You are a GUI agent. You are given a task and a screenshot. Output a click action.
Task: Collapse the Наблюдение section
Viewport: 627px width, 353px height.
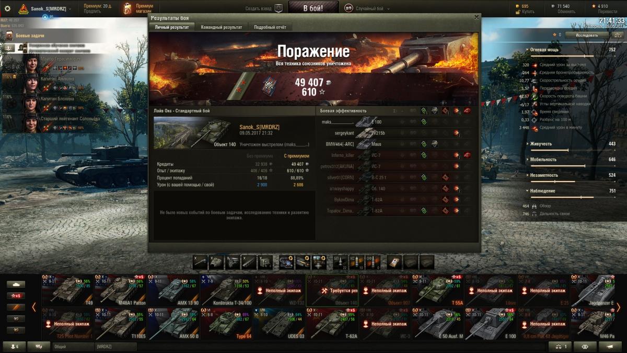528,191
